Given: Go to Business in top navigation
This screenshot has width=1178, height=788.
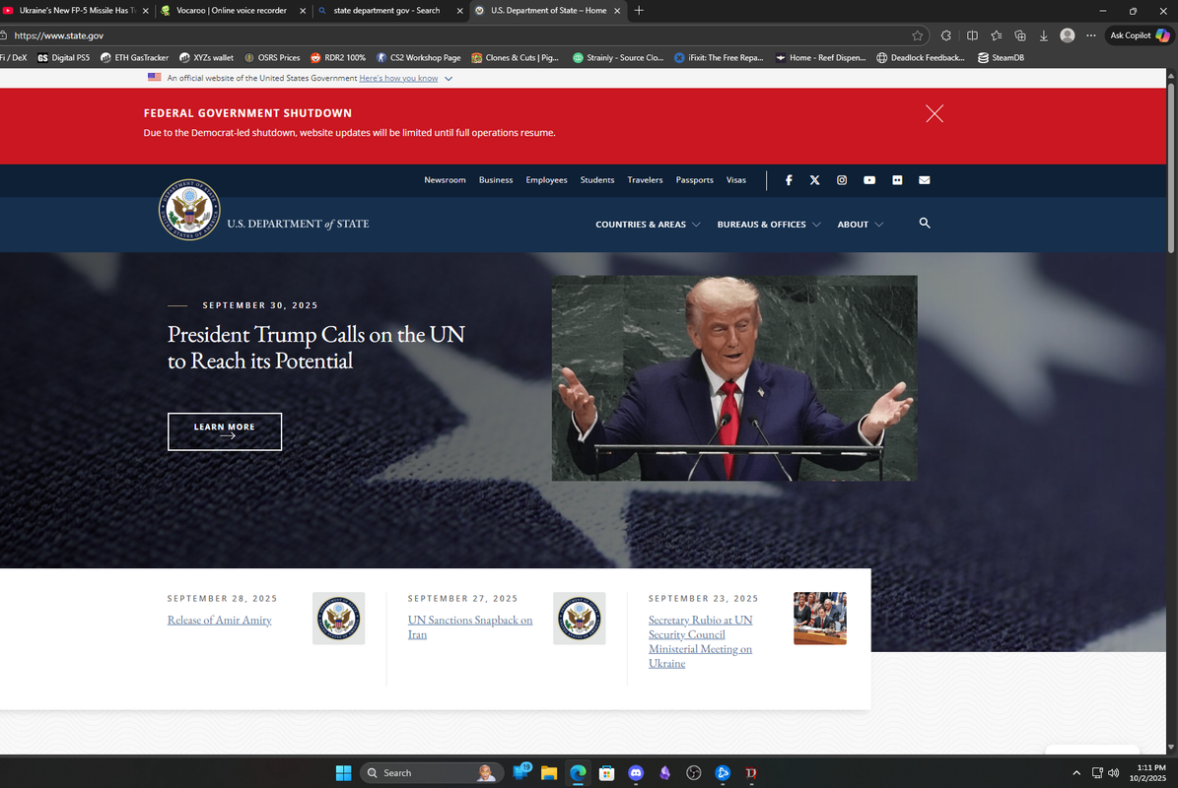Looking at the screenshot, I should tap(496, 180).
